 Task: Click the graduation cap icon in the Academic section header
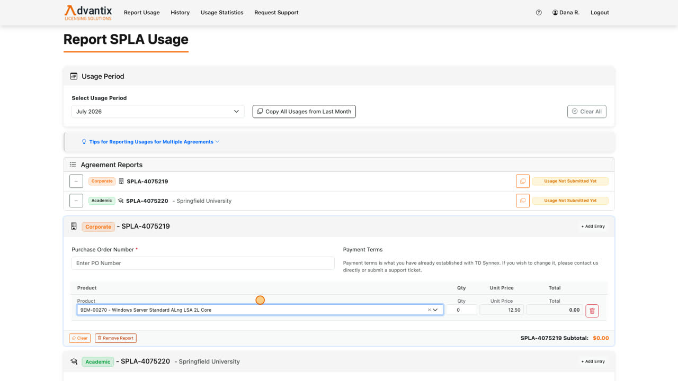pos(74,362)
